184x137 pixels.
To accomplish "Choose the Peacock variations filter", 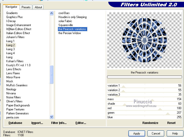I will (x=72, y=29).
